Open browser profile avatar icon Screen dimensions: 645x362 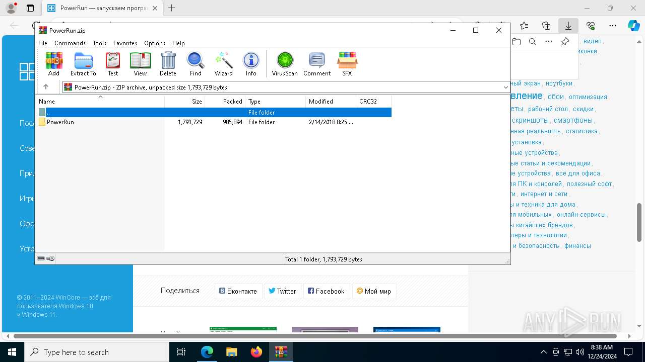pyautogui.click(x=11, y=8)
